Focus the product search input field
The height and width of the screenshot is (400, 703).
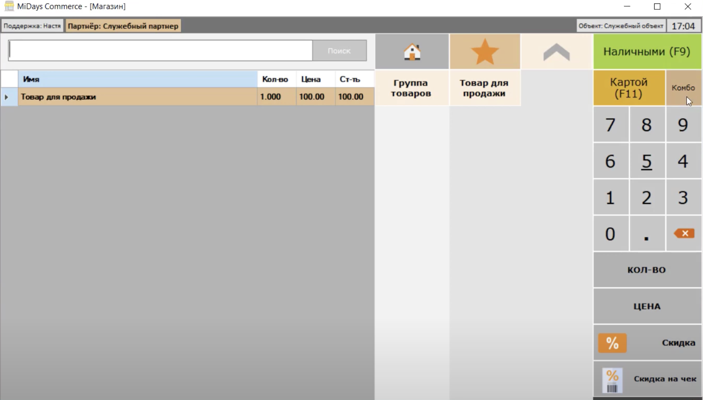tap(160, 51)
